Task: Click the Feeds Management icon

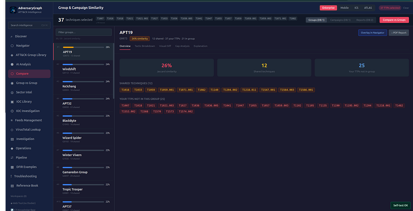Action: click(12, 120)
